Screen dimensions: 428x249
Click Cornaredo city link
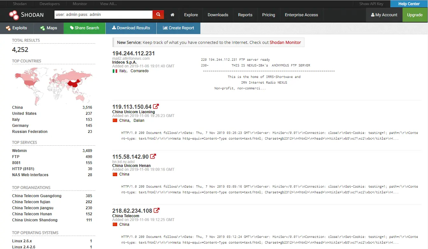(x=139, y=71)
